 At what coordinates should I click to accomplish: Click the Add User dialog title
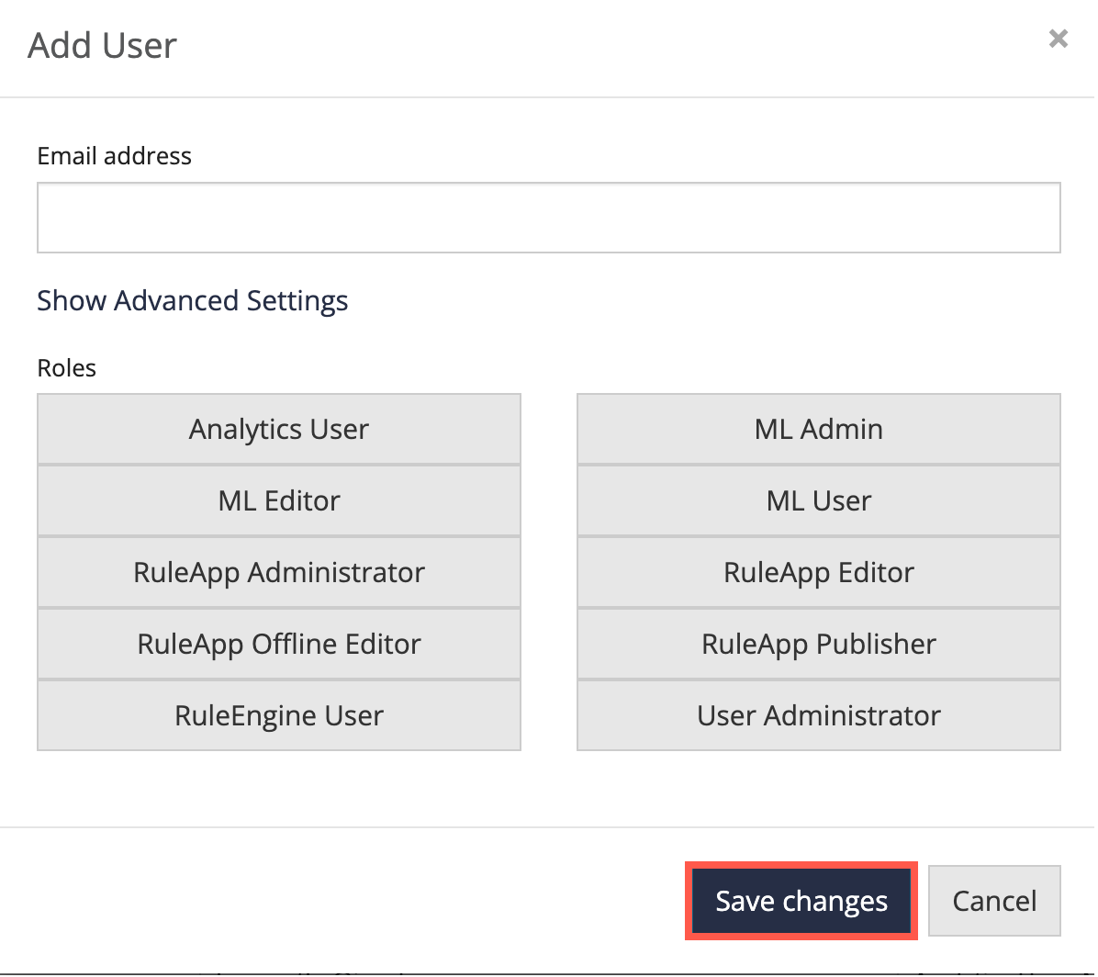(x=103, y=45)
